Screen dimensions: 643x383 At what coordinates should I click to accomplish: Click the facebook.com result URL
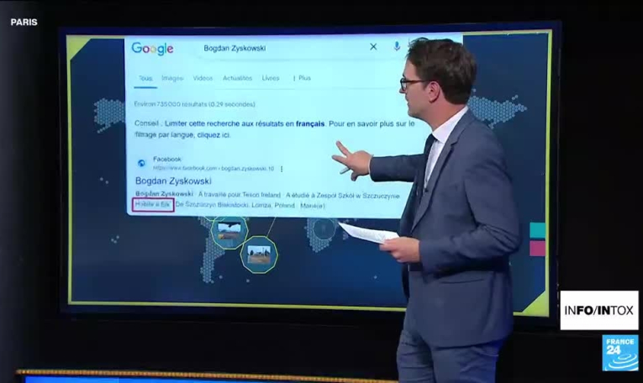pyautogui.click(x=213, y=168)
